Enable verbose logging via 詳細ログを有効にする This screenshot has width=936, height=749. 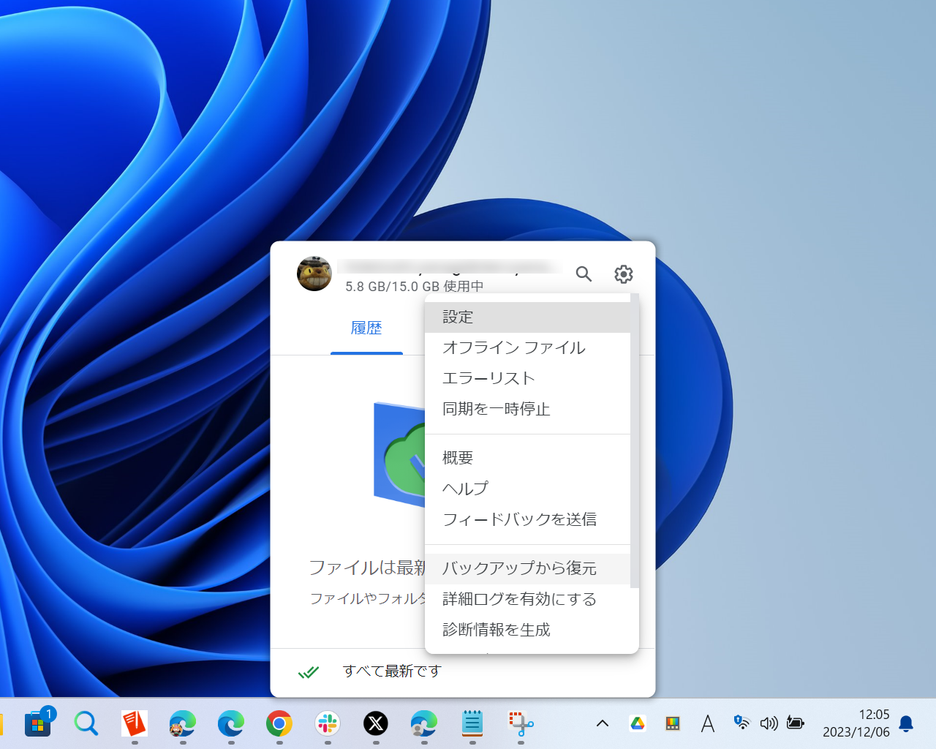(x=518, y=599)
